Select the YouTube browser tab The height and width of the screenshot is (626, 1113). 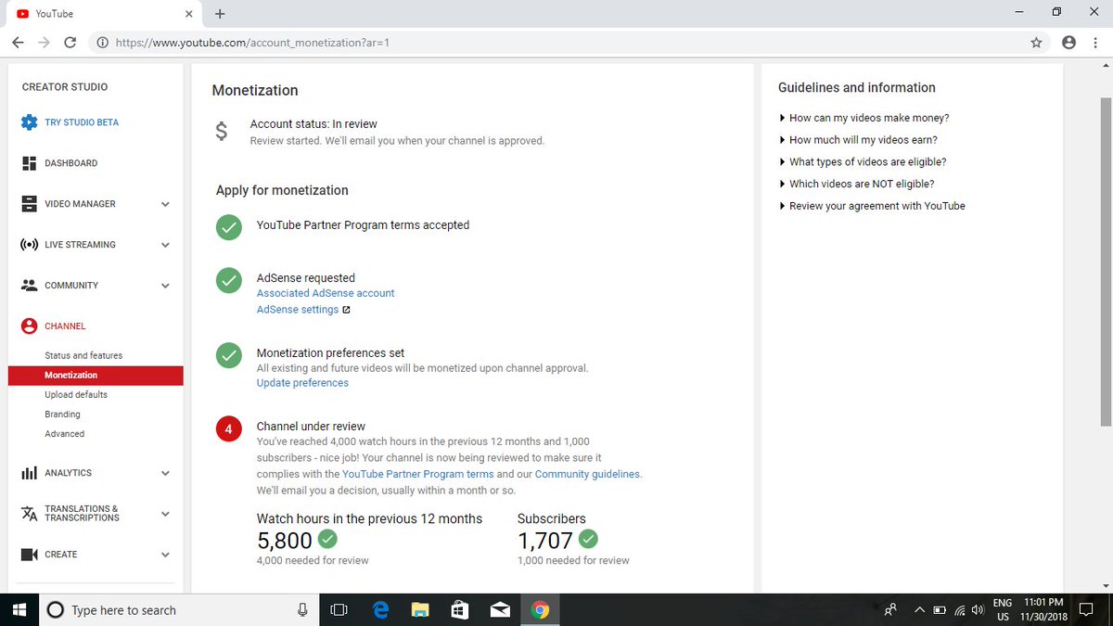coord(102,14)
